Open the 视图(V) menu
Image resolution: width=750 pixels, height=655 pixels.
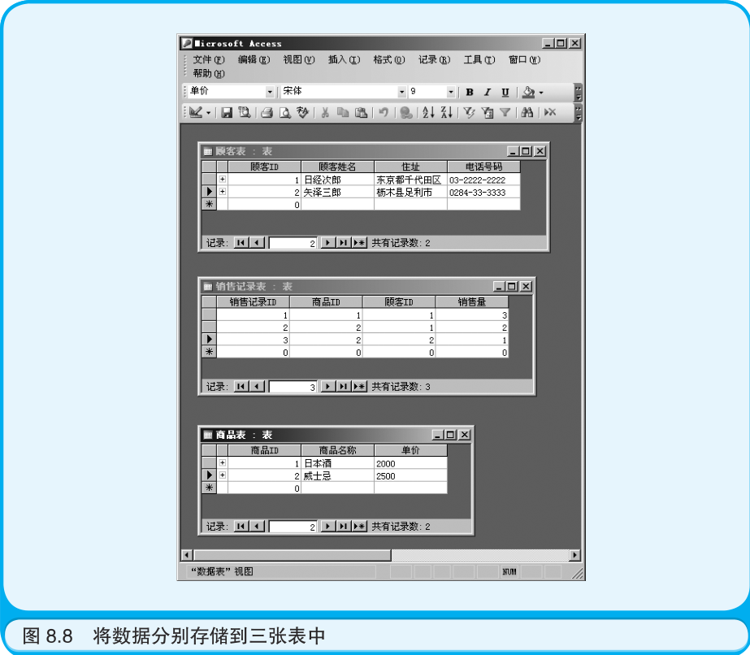[x=299, y=60]
